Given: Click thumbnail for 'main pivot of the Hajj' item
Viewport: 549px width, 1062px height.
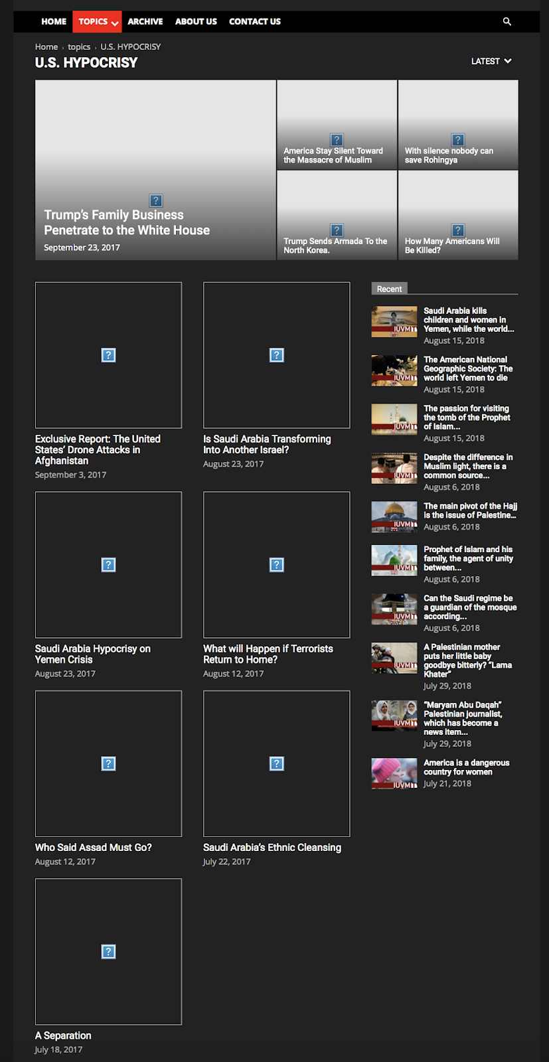Looking at the screenshot, I should [394, 517].
